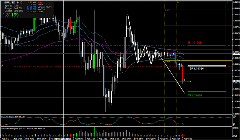Click the EURUSD M15 symbol label

pos(13,3)
